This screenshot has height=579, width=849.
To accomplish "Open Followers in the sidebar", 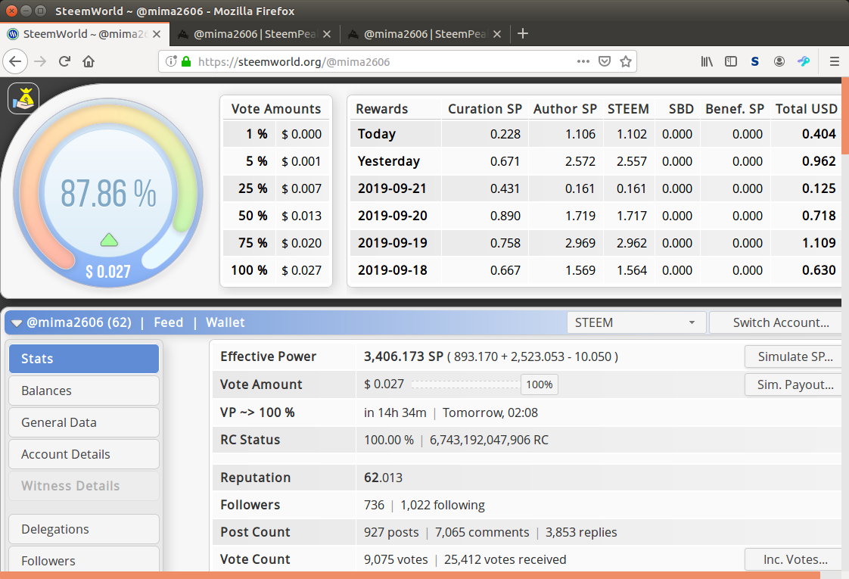I will pyautogui.click(x=84, y=559).
